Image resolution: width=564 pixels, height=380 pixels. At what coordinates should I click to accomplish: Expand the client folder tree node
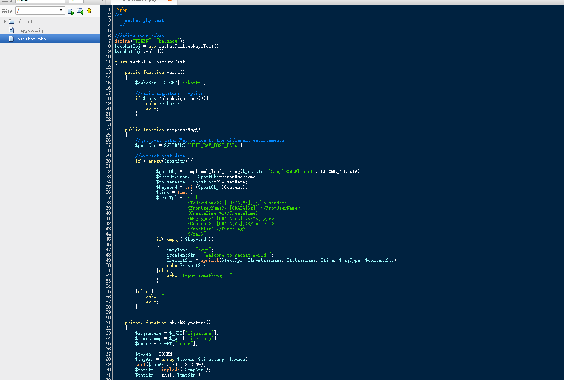[5, 21]
